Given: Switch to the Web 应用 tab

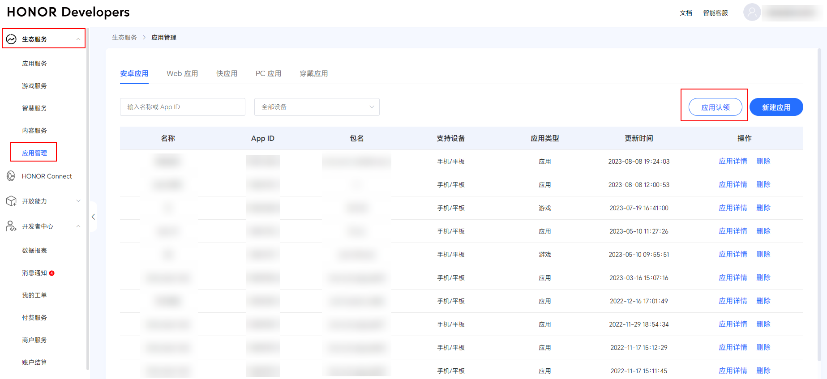Looking at the screenshot, I should point(182,73).
